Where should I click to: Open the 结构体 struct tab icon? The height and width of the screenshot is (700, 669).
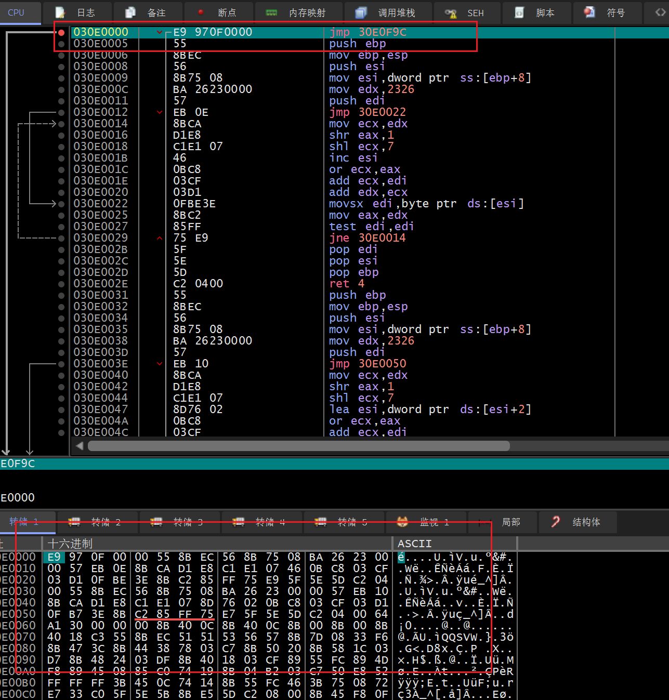point(556,522)
